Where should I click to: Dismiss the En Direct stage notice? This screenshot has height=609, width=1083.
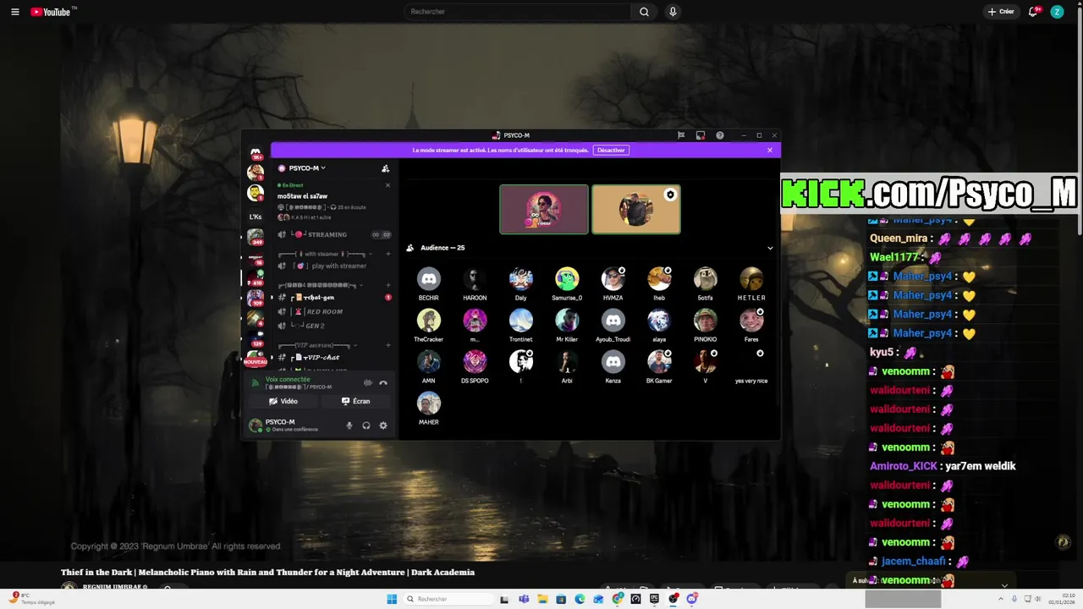(x=388, y=185)
